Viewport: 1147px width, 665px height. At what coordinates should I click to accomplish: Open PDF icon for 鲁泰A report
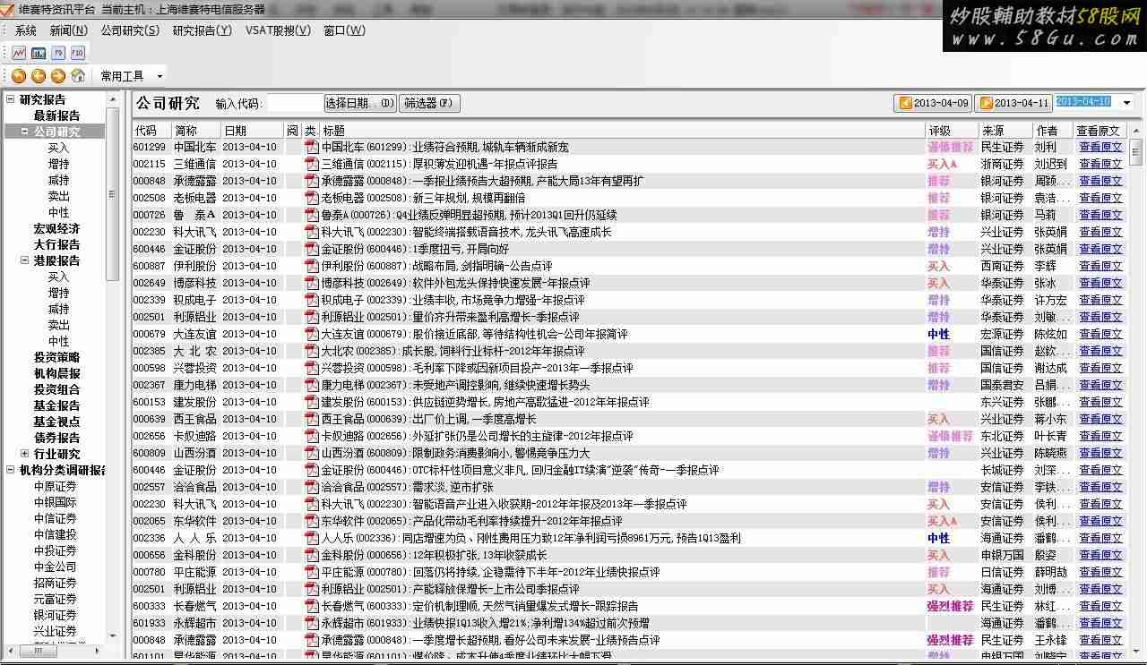tap(312, 215)
